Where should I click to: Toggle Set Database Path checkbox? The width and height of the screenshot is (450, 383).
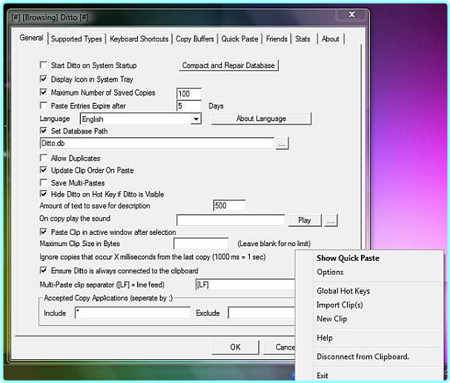click(x=43, y=130)
